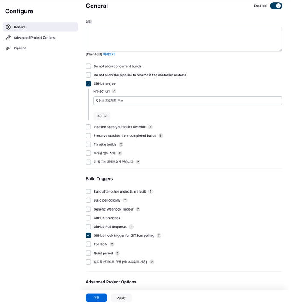Show help for Build periodically

[125, 200]
